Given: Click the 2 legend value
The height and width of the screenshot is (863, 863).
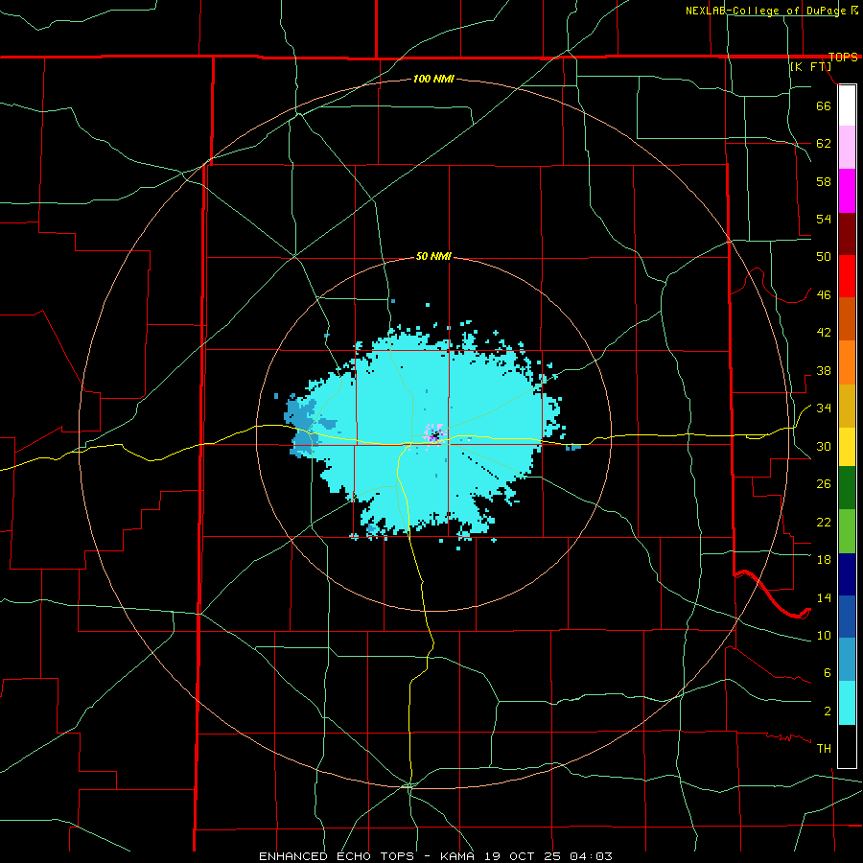Looking at the screenshot, I should pos(828,711).
